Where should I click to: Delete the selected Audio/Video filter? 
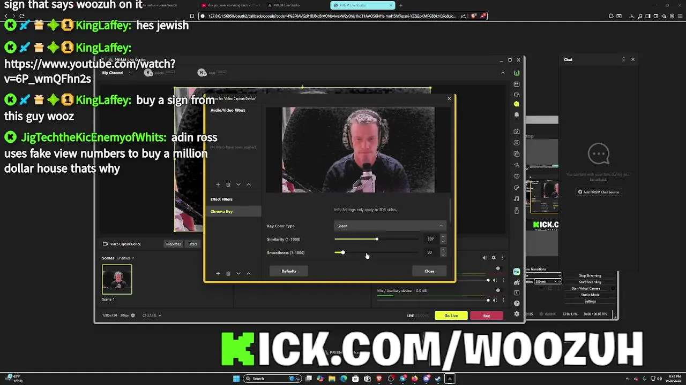228,184
